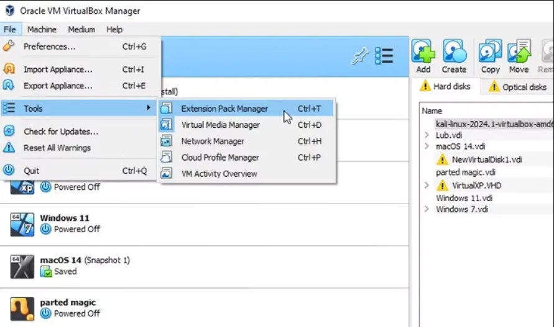Select NewVirtualDisk1.vdi in disk list

[487, 159]
